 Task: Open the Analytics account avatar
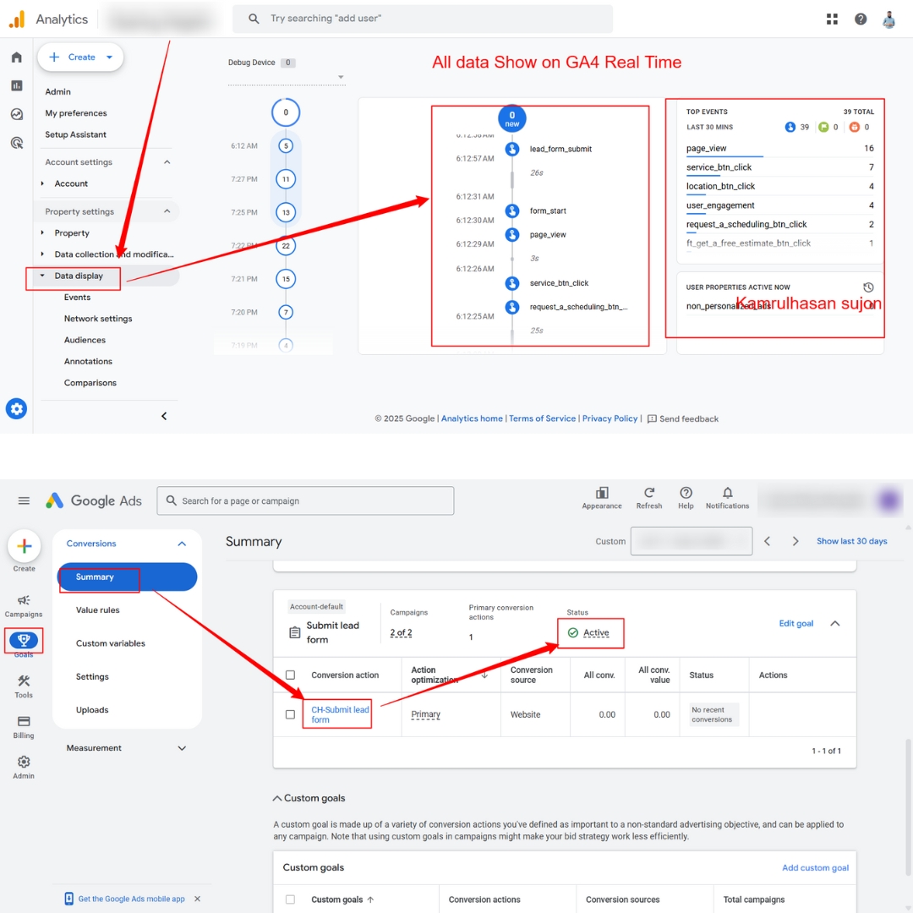(888, 19)
